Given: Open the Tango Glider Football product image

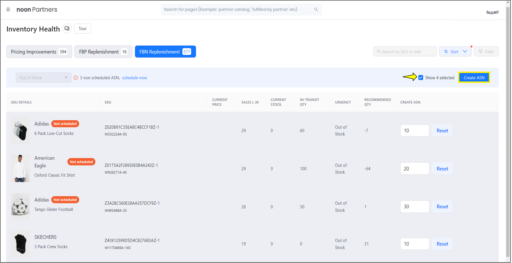Looking at the screenshot, I should [20, 206].
